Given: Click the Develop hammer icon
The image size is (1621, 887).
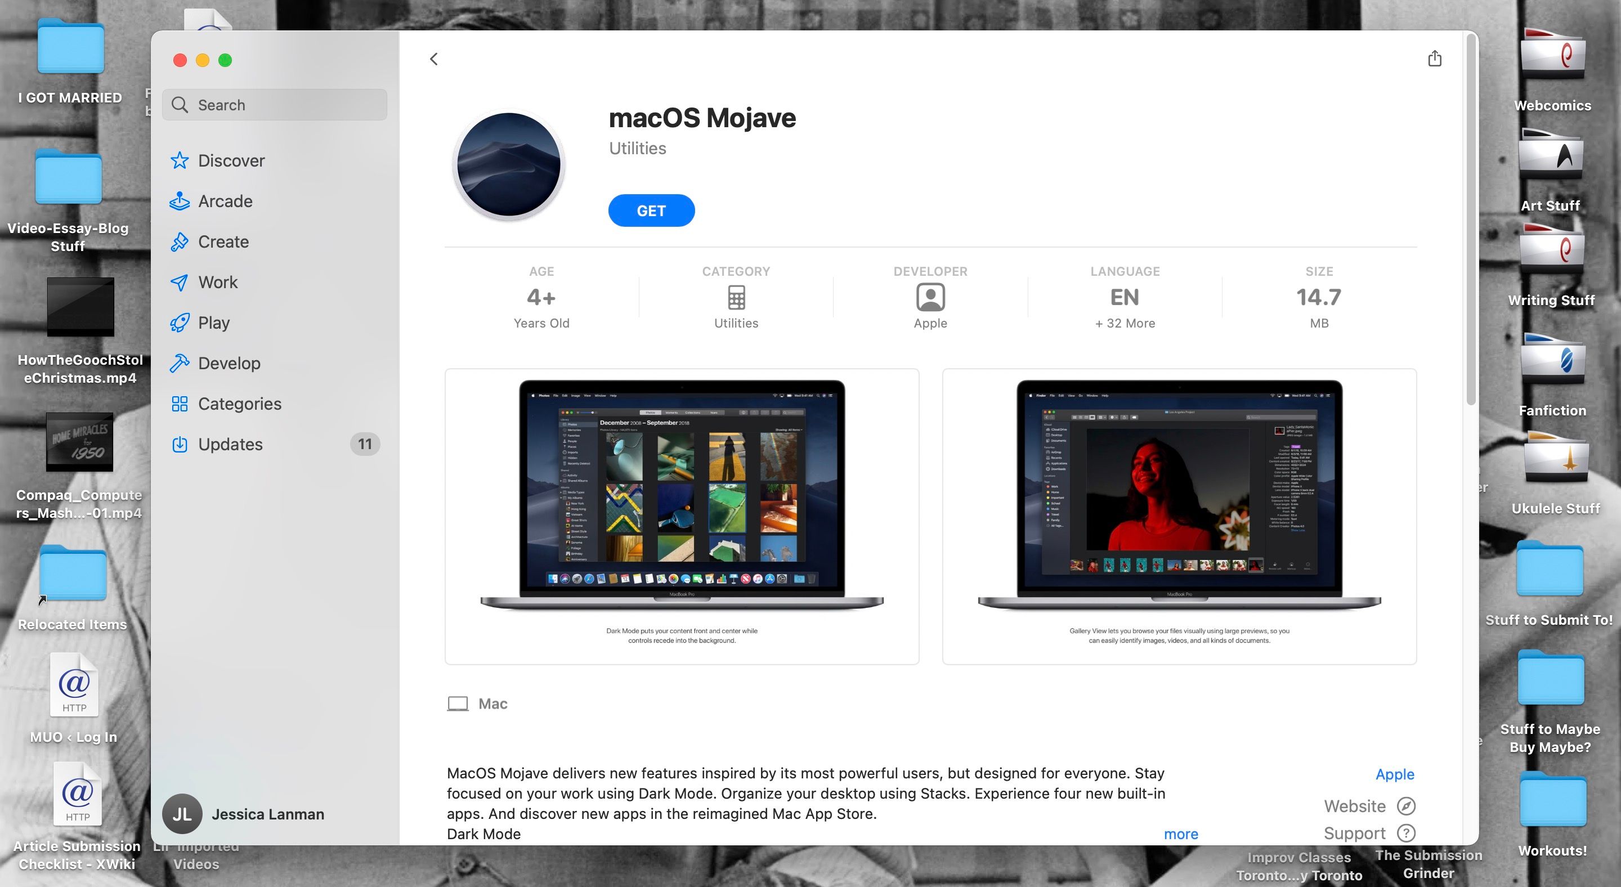Looking at the screenshot, I should [x=180, y=363].
